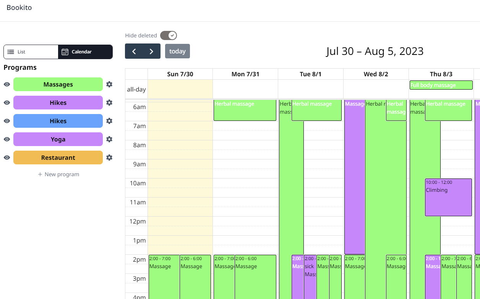Screen dimensions: 480x299
Task: Go to the previous week
Action: pos(134,51)
